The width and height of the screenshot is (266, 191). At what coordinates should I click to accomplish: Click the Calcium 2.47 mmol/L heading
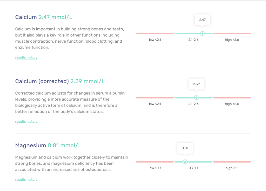tap(44, 17)
